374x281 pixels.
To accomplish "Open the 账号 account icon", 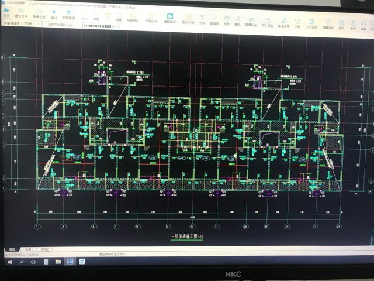I will [x=353, y=25].
